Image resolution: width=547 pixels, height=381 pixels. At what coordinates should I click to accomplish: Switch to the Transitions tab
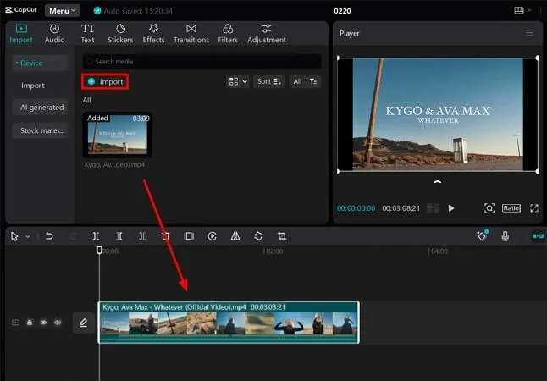pos(191,34)
